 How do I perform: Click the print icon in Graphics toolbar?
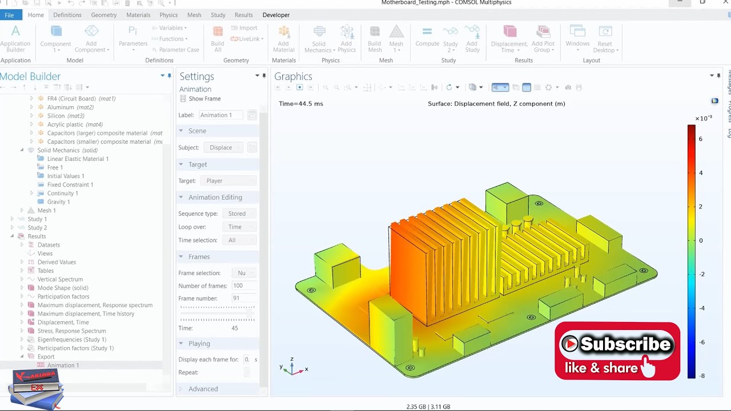(579, 87)
